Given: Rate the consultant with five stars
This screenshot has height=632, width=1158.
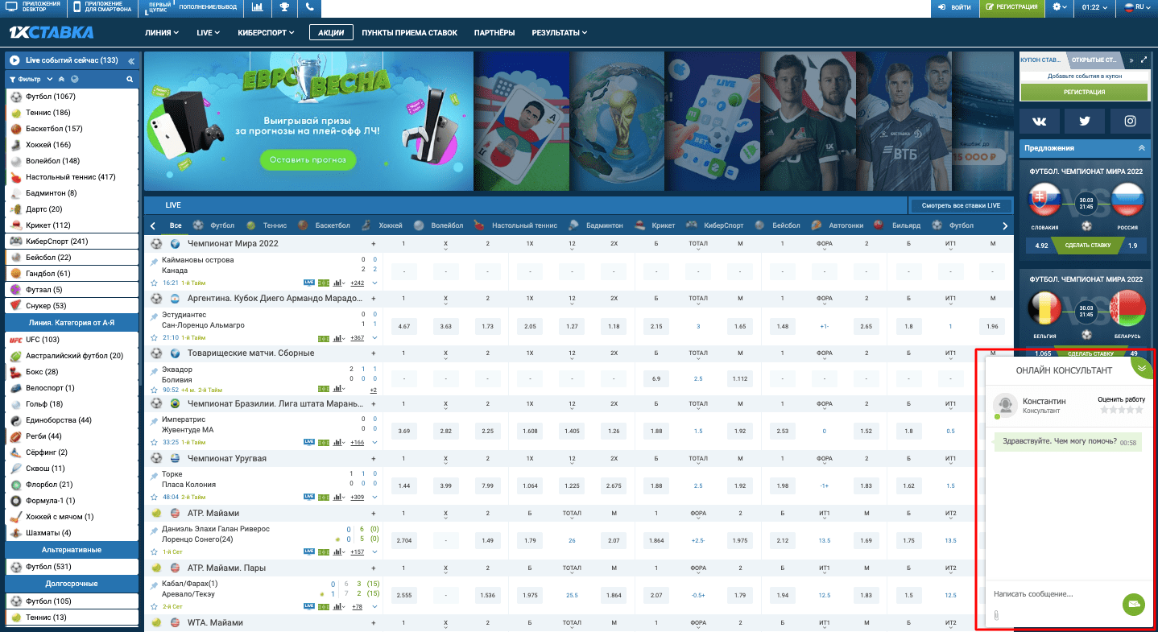Looking at the screenshot, I should tap(1139, 410).
